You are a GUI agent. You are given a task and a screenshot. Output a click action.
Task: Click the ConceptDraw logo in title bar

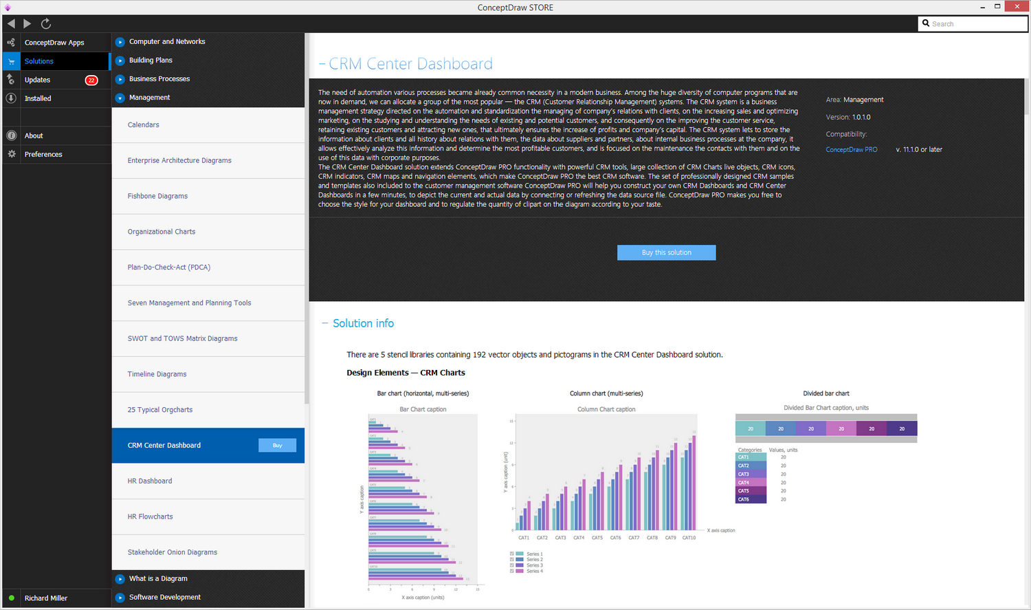pos(8,7)
